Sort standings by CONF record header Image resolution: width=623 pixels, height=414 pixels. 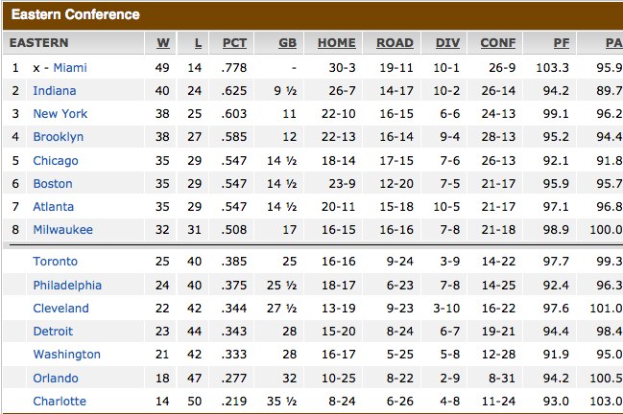[x=498, y=43]
